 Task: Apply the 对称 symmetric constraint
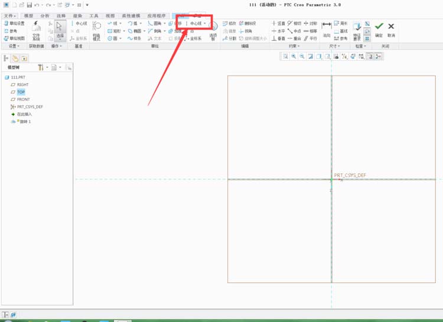pyautogui.click(x=311, y=24)
